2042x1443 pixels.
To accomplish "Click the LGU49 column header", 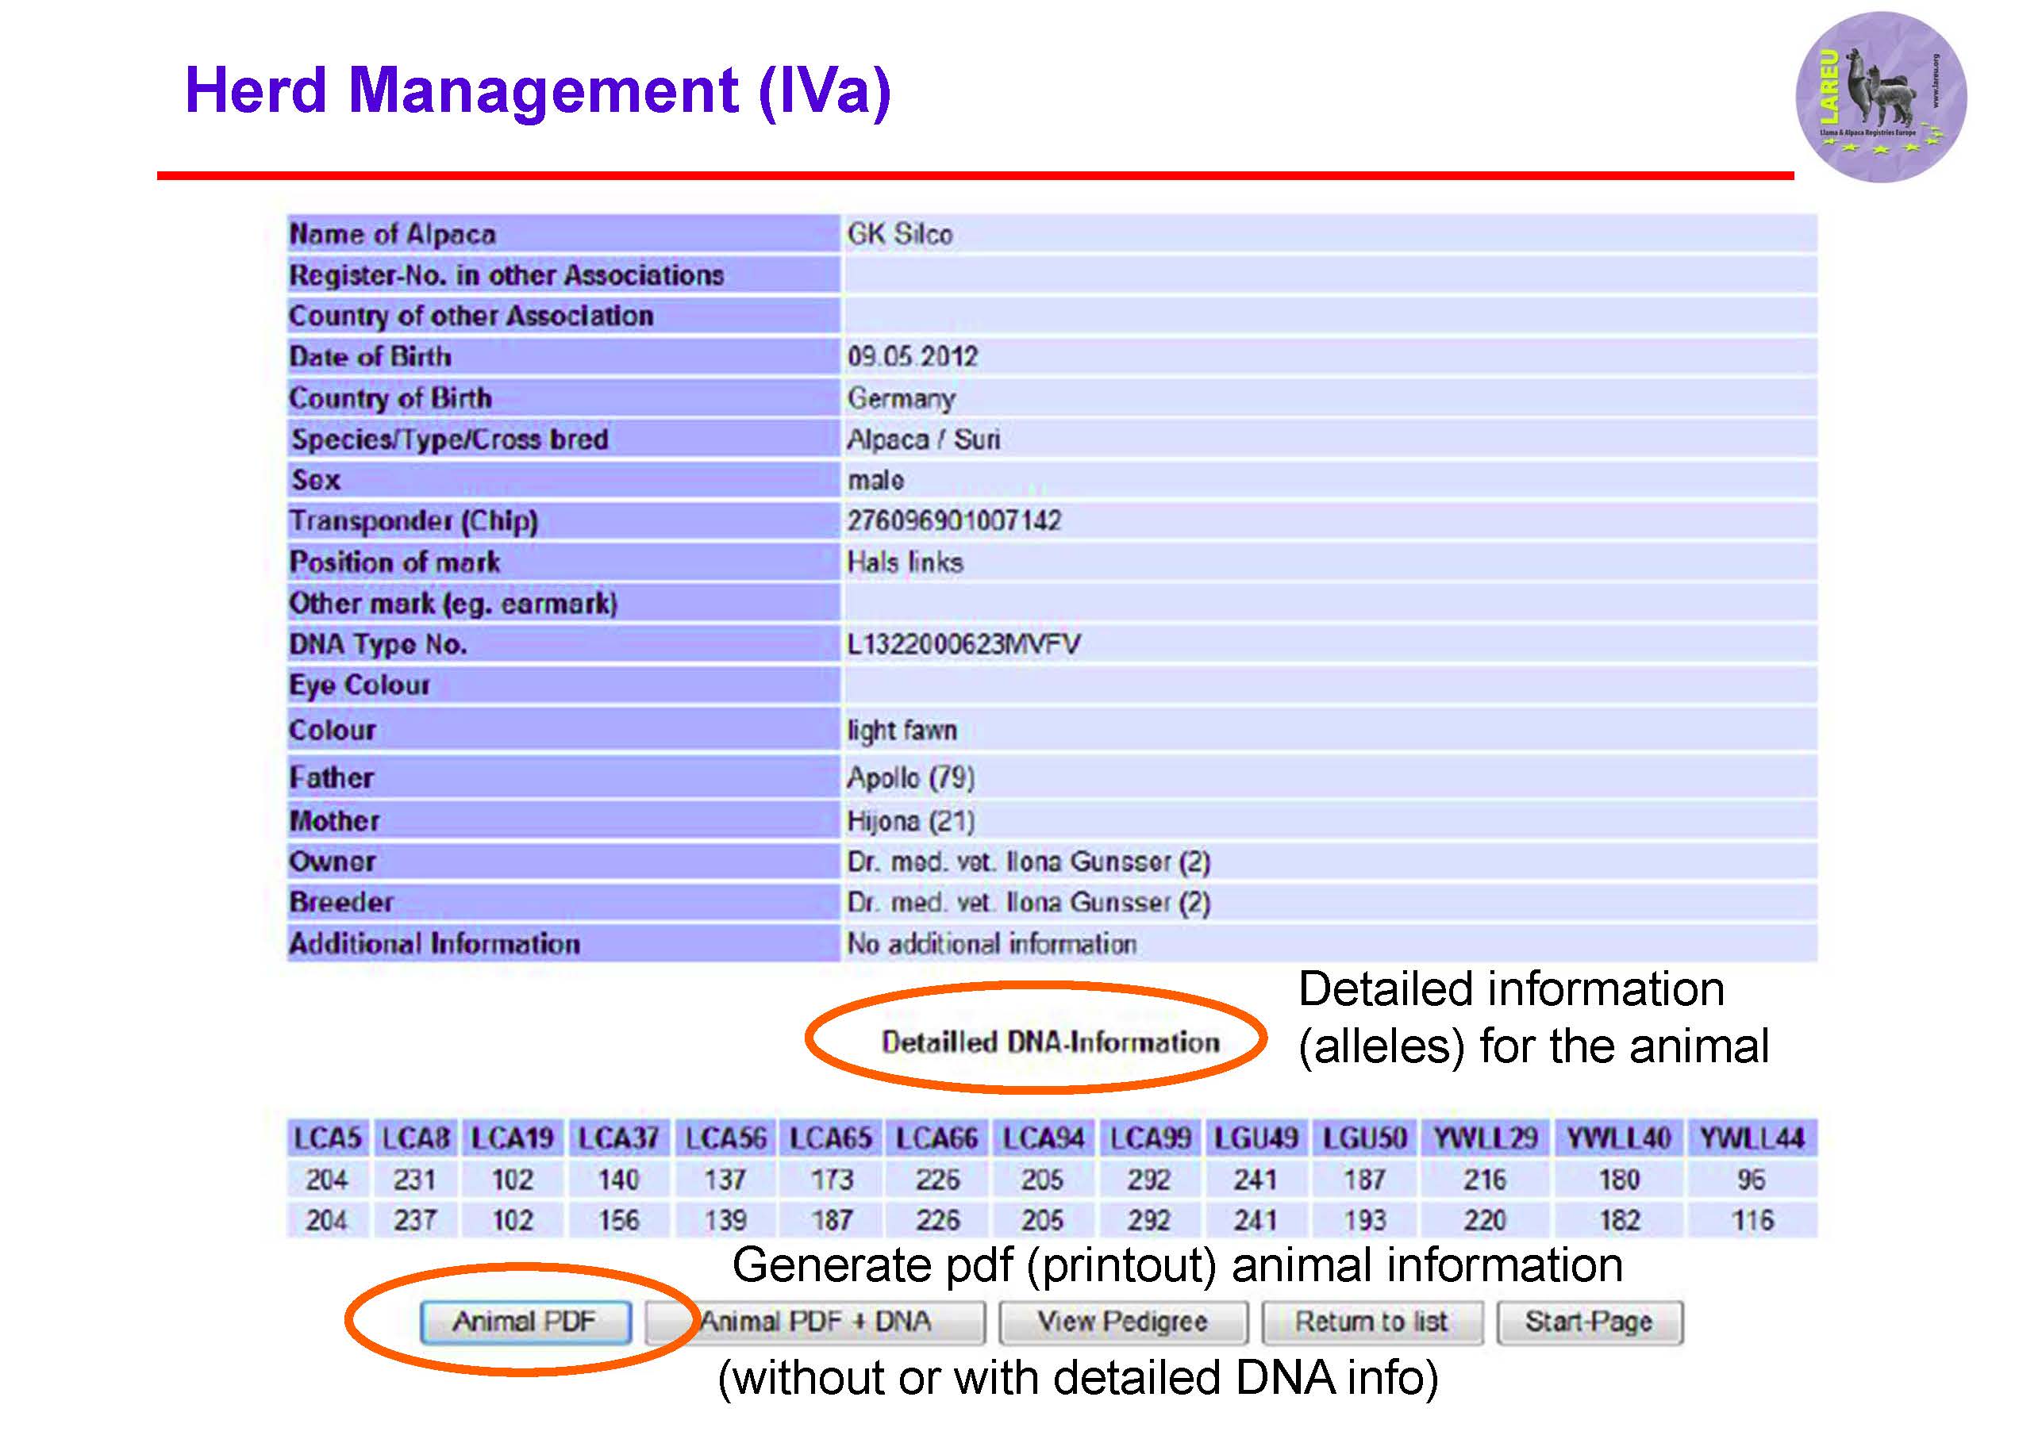I will coord(1256,1138).
